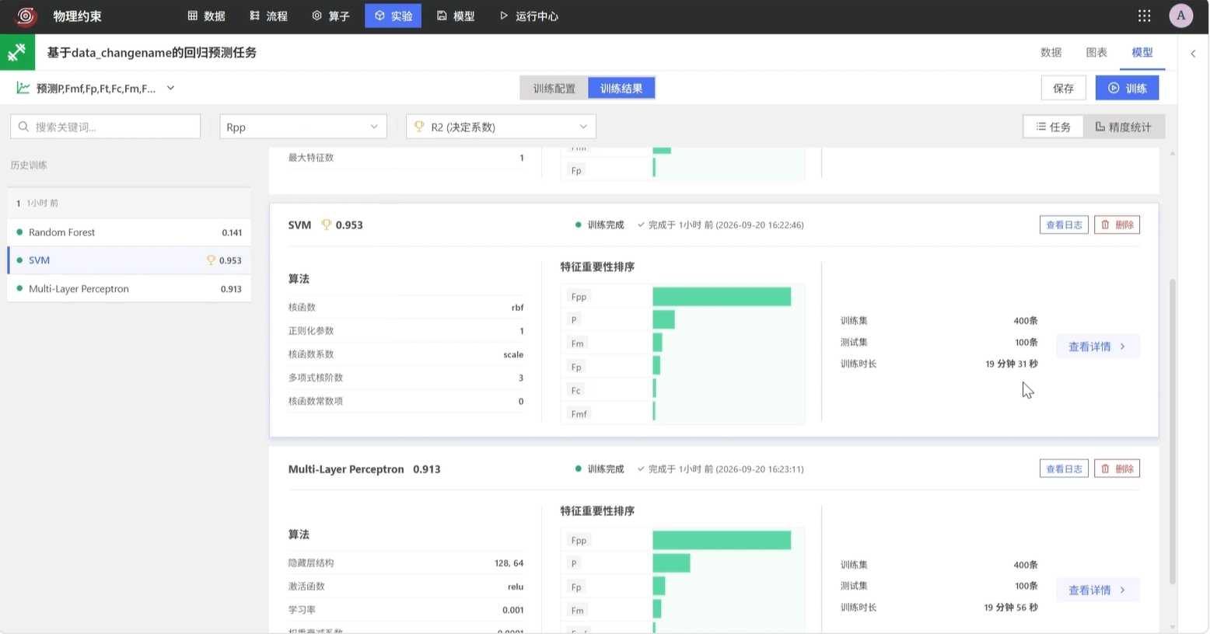Select the 任务 view toggle
Image resolution: width=1210 pixels, height=634 pixels.
[x=1054, y=127]
